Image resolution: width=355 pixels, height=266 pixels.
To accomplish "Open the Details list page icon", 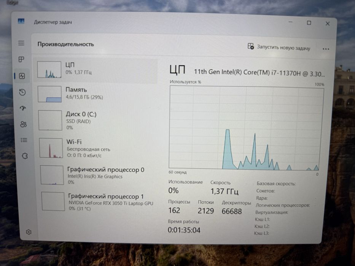I will coord(24,140).
